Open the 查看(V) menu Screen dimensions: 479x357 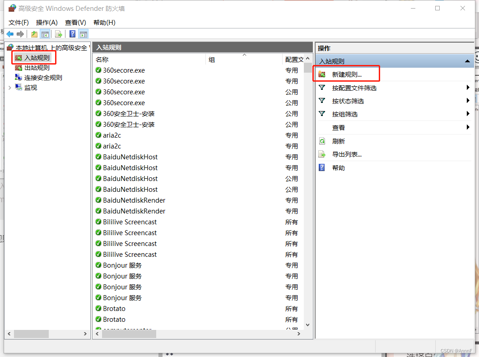[x=75, y=23]
